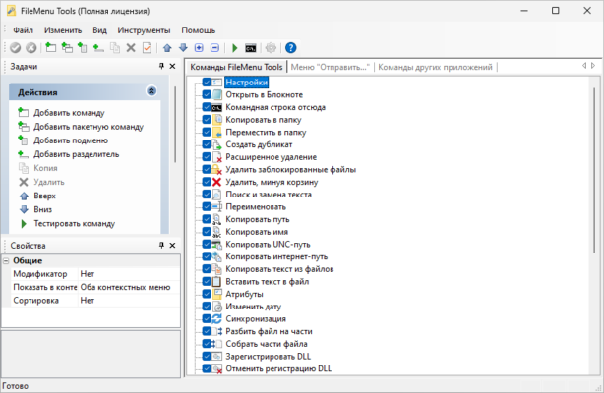604x393 pixels.
Task: Toggle the Создать дубликат checkbox
Action: [207, 144]
